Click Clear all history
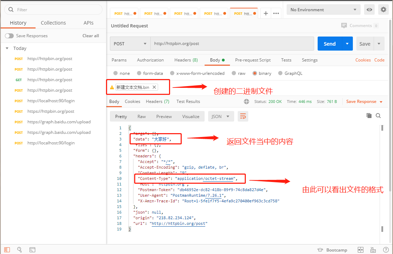 (91, 36)
